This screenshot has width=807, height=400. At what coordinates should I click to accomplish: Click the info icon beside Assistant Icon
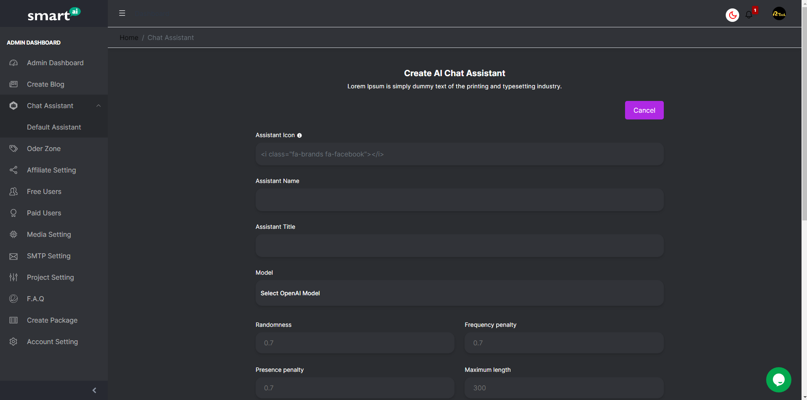299,135
